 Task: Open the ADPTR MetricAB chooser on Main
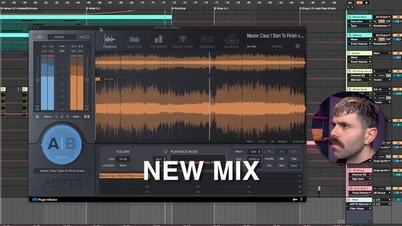click(360, 204)
